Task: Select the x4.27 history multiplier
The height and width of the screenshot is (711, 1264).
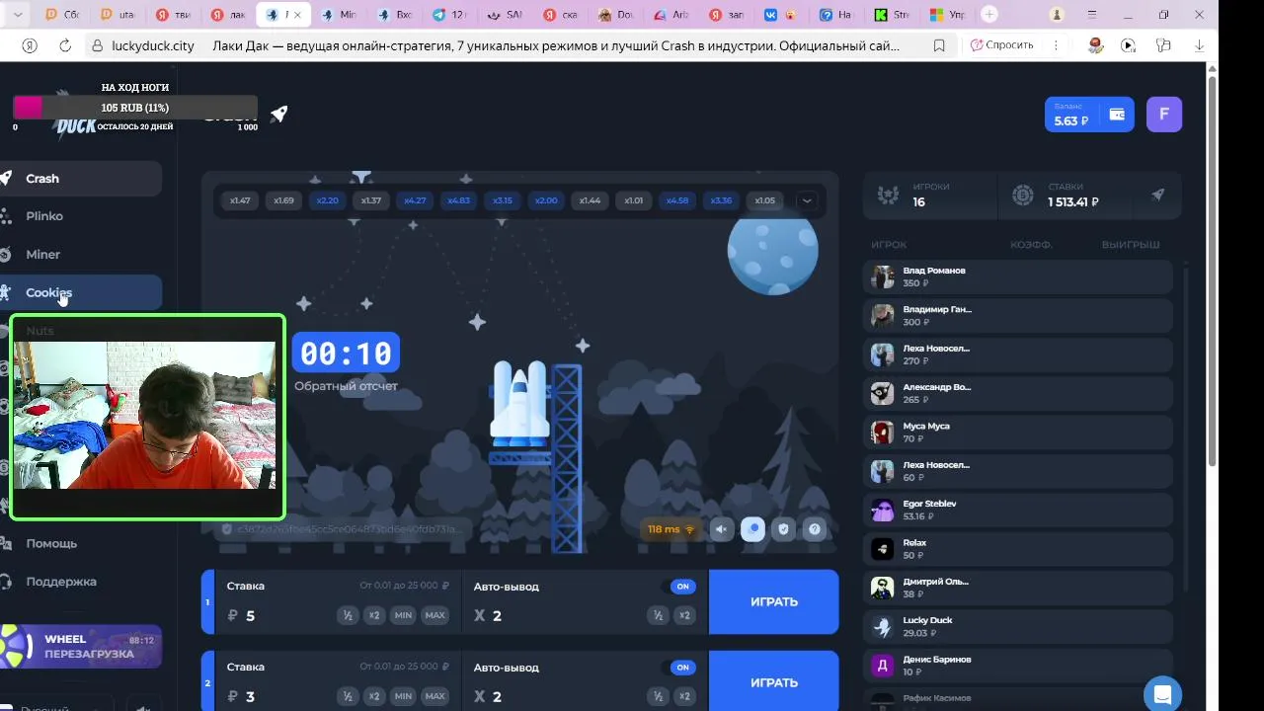Action: tap(415, 200)
